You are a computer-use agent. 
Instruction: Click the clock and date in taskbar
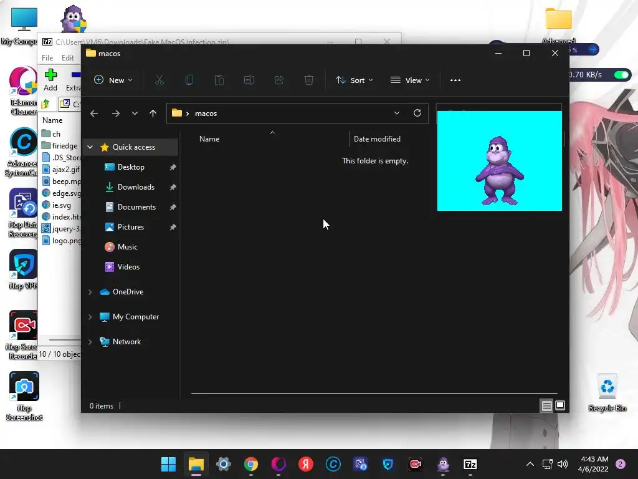click(594, 464)
